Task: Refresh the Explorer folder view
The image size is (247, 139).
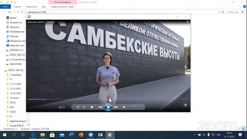Action: point(223,12)
